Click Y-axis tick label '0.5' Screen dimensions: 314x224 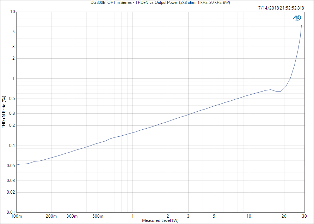12,99
